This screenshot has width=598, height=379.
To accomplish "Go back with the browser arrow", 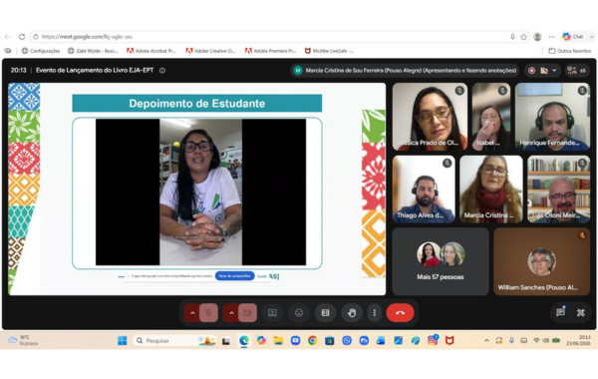I will tap(8, 37).
